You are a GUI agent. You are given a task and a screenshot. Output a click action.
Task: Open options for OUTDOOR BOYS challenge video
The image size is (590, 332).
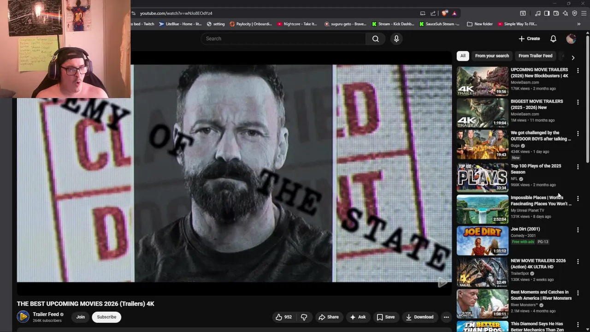pos(578,134)
